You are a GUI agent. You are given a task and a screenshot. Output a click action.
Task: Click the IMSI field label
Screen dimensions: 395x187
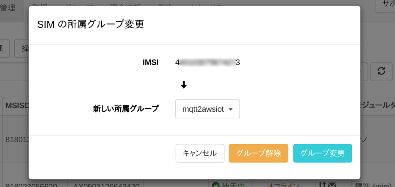click(x=151, y=63)
